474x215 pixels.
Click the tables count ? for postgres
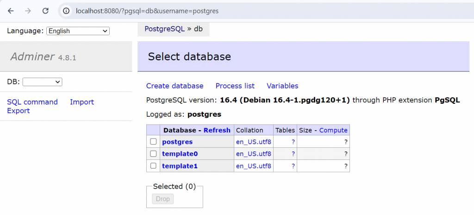(293, 142)
